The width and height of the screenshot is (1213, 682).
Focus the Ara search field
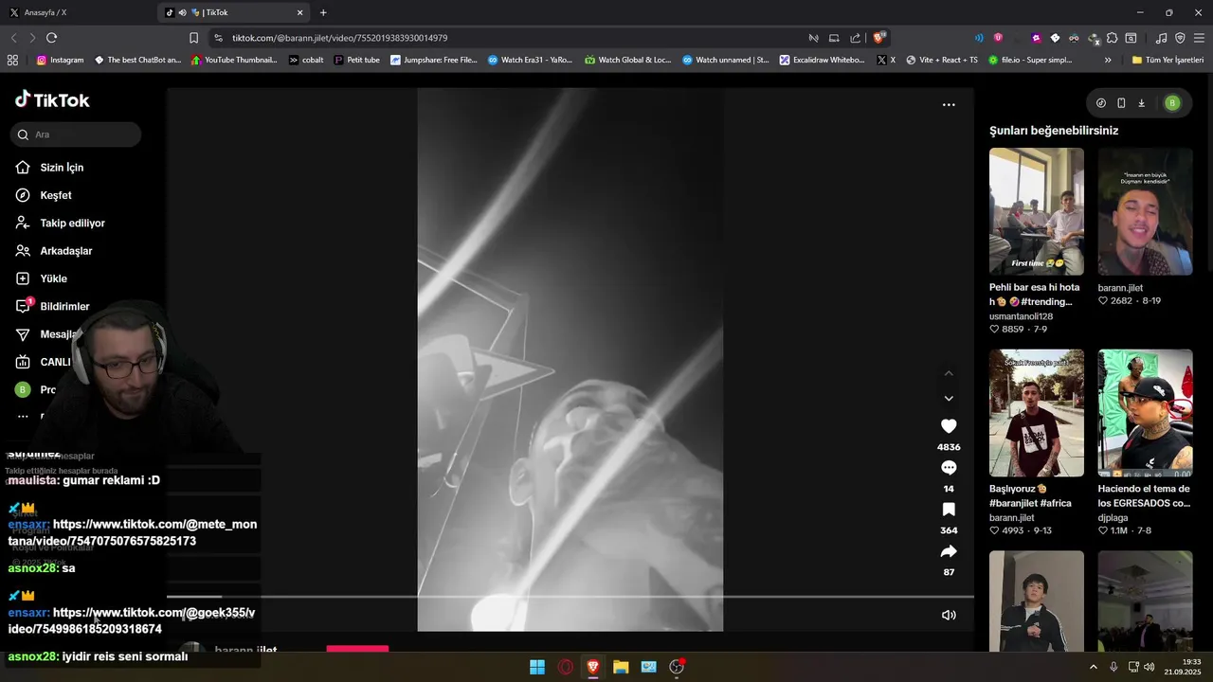(x=77, y=135)
